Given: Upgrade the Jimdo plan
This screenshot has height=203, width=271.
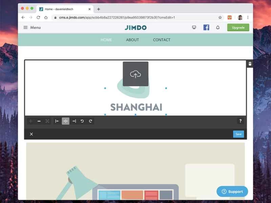Looking at the screenshot, I should coord(238,27).
